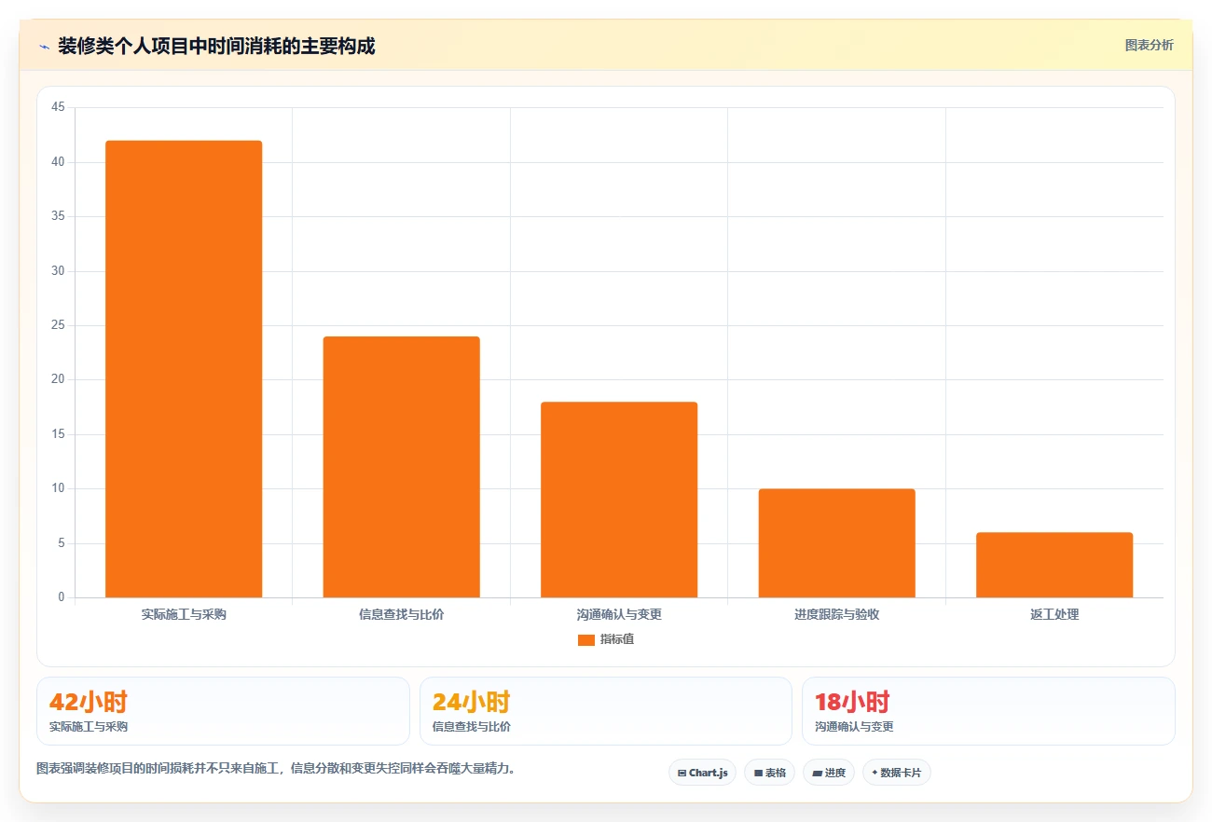1212x822 pixels.
Task: Click the chart title 装修类个人项目中时间消耗的主要构成
Action: pyautogui.click(x=216, y=47)
